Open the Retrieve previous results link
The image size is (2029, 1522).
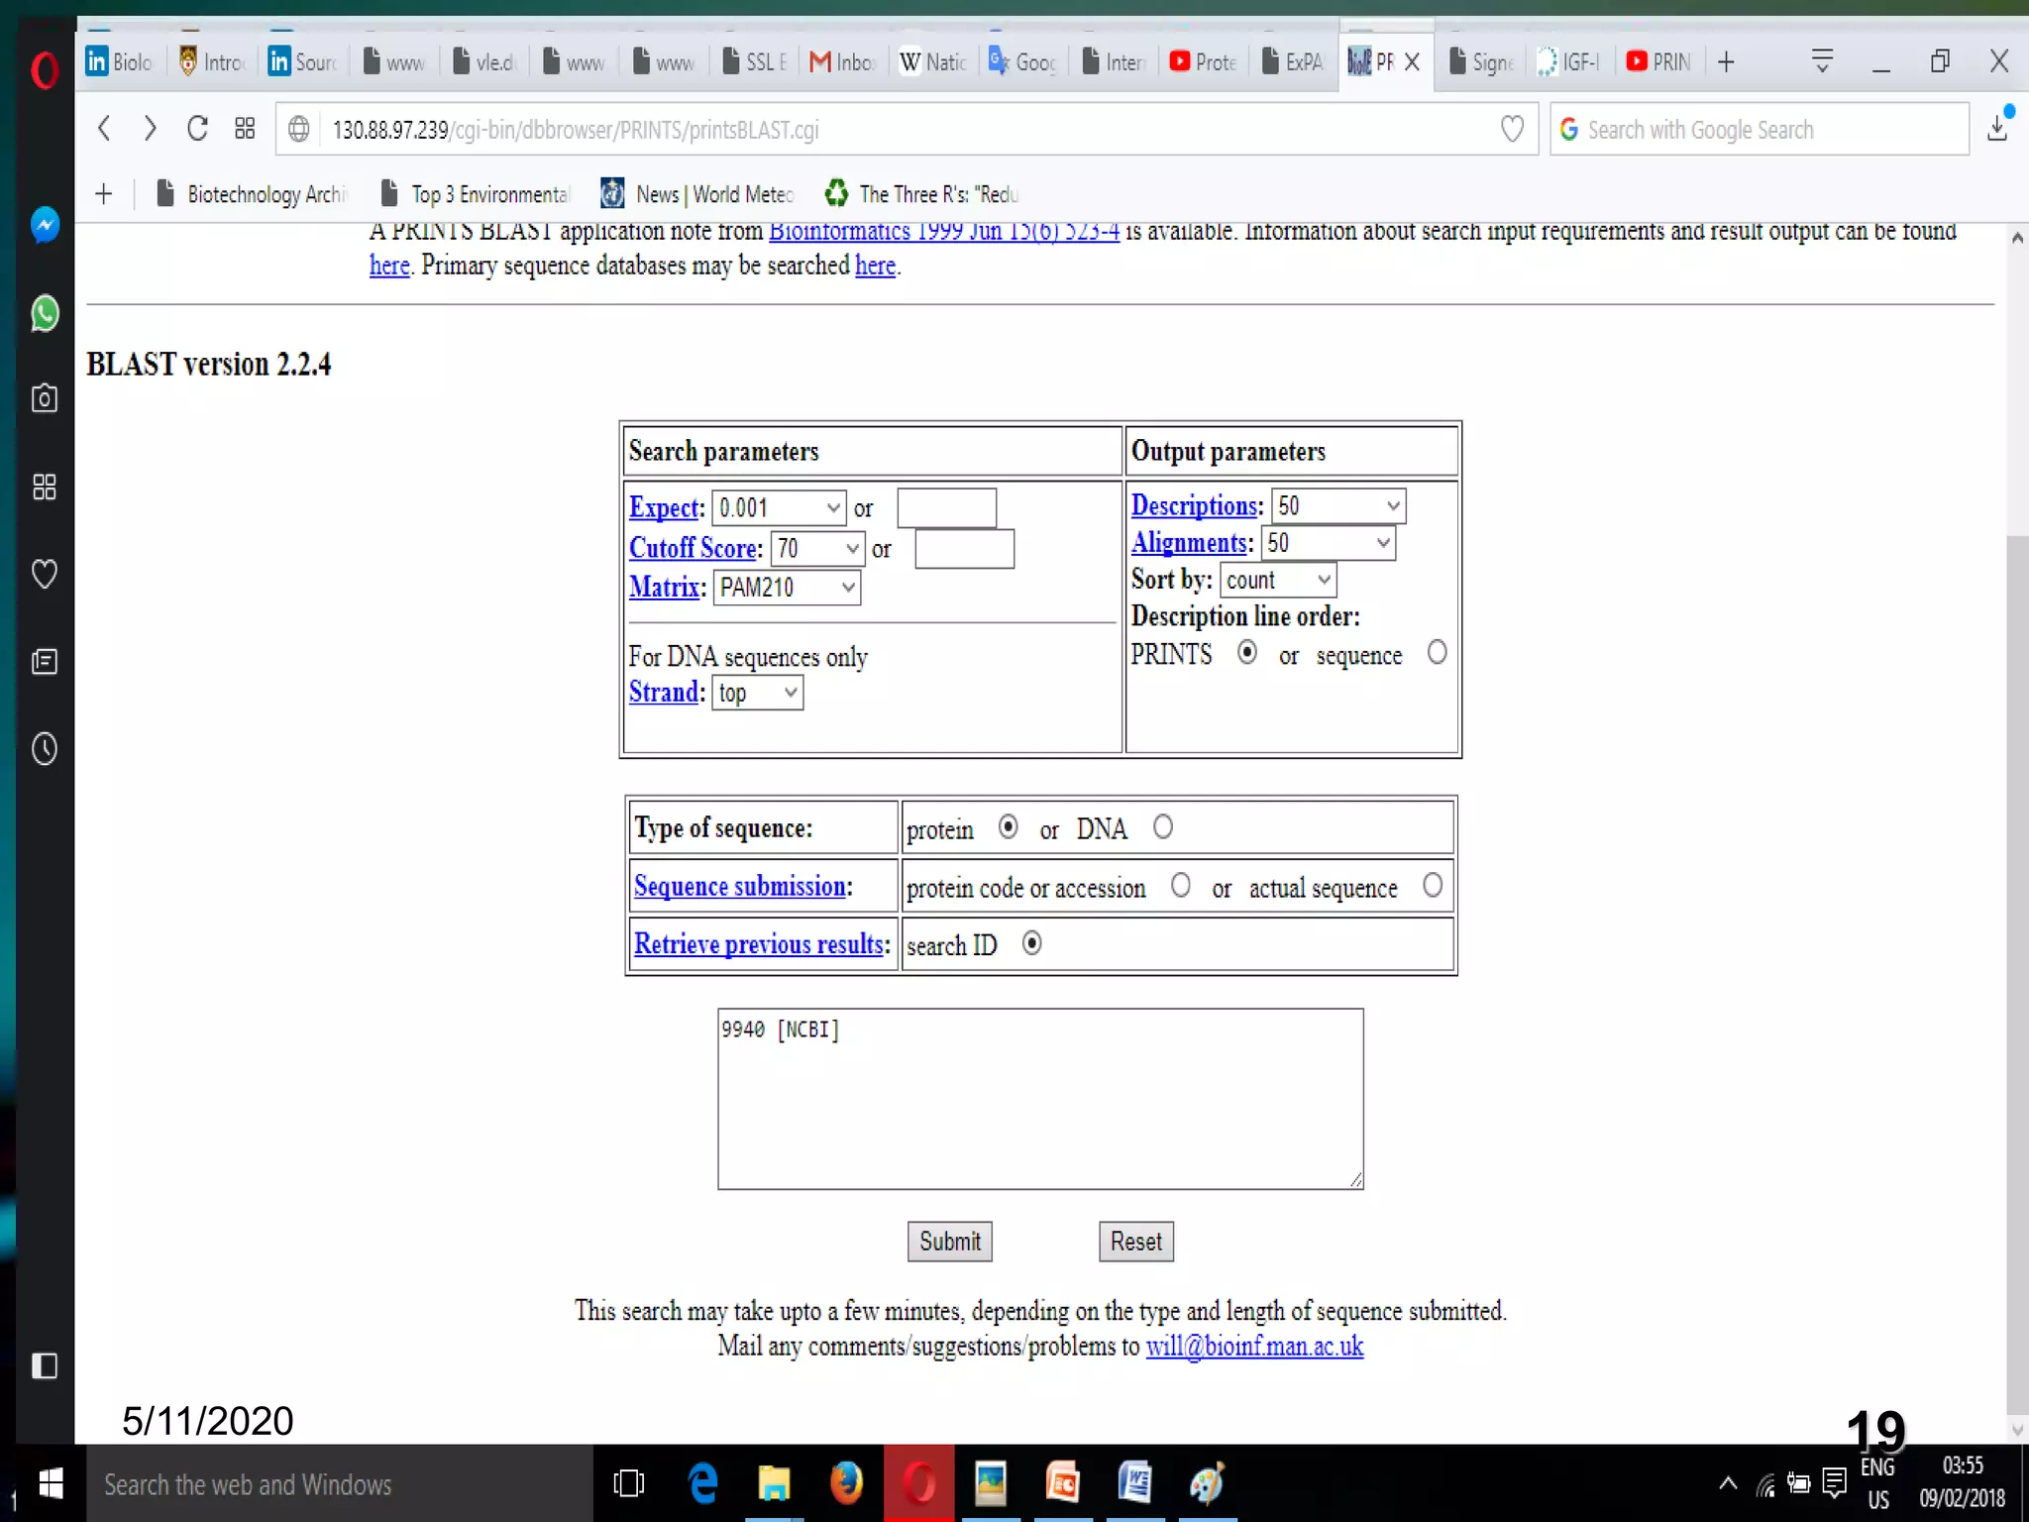(x=759, y=944)
